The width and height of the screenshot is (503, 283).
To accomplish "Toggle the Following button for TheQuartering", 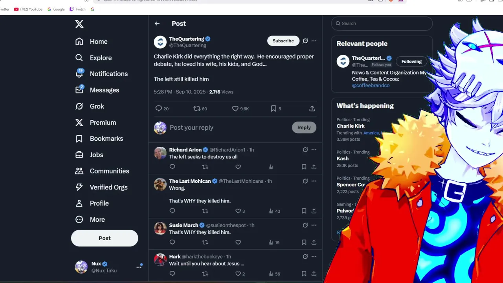I will [411, 61].
